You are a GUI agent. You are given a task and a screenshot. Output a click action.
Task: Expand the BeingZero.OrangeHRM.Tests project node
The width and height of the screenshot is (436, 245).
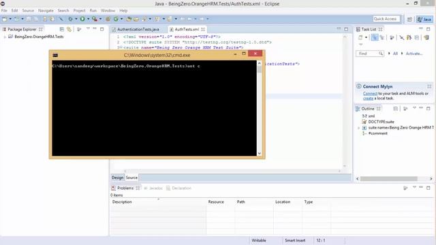click(x=5, y=37)
